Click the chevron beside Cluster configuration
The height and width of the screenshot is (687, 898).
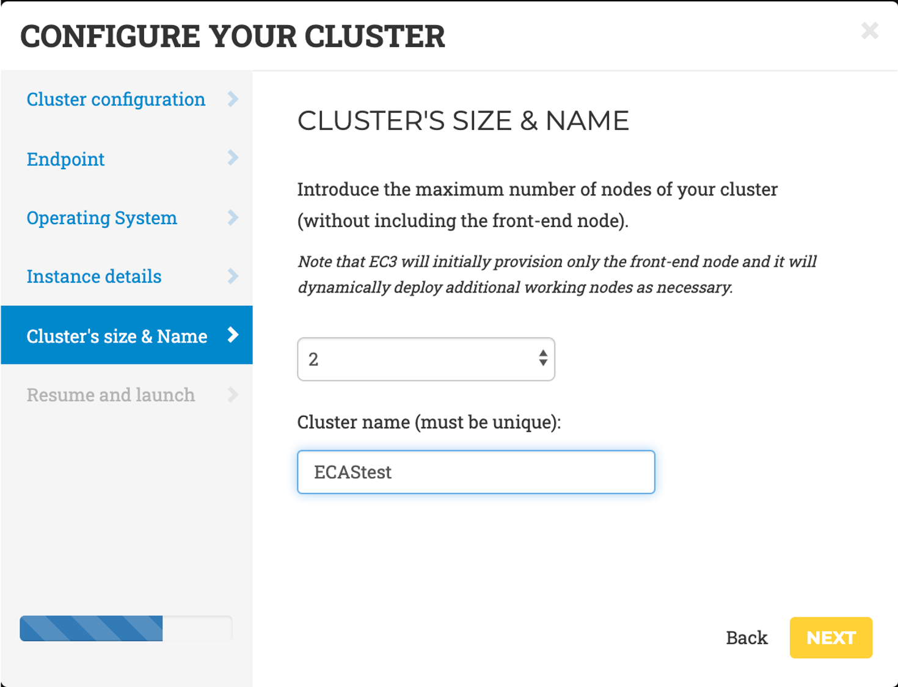(x=234, y=100)
